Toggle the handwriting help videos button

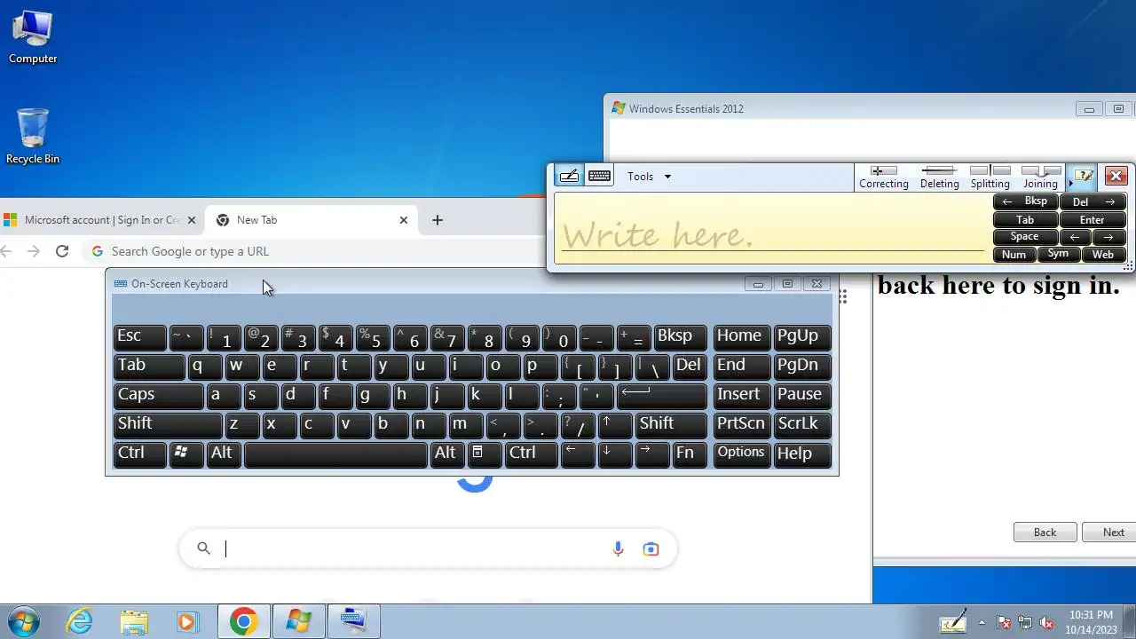[1084, 176]
